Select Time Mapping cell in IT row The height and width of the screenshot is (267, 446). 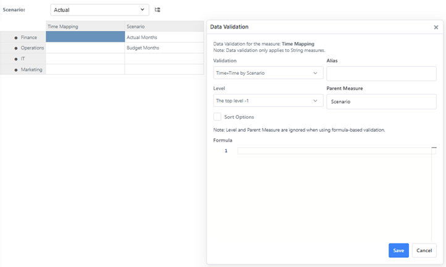(85, 59)
